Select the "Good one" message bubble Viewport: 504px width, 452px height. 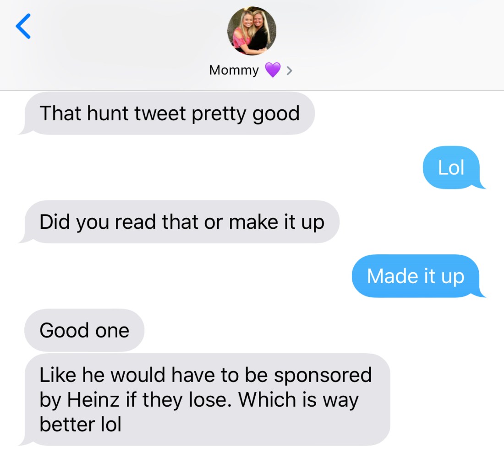tap(84, 330)
